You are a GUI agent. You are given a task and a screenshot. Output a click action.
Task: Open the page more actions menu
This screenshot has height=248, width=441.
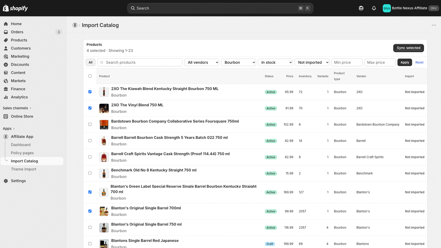434,25
